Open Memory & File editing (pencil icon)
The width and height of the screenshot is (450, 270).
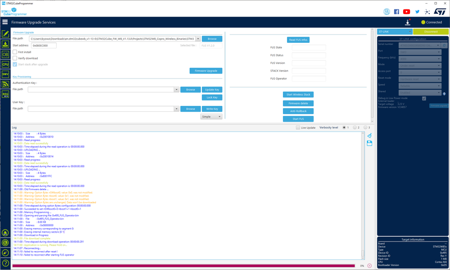5,34
